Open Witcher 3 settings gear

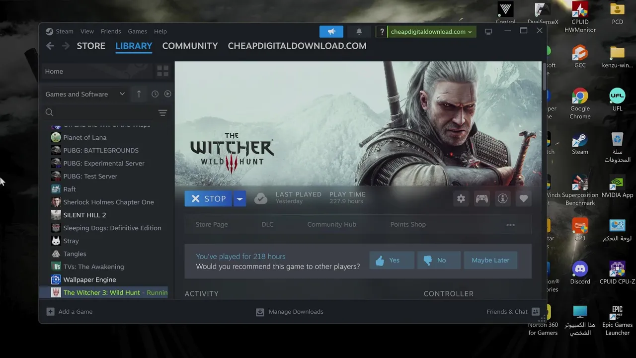pyautogui.click(x=461, y=198)
